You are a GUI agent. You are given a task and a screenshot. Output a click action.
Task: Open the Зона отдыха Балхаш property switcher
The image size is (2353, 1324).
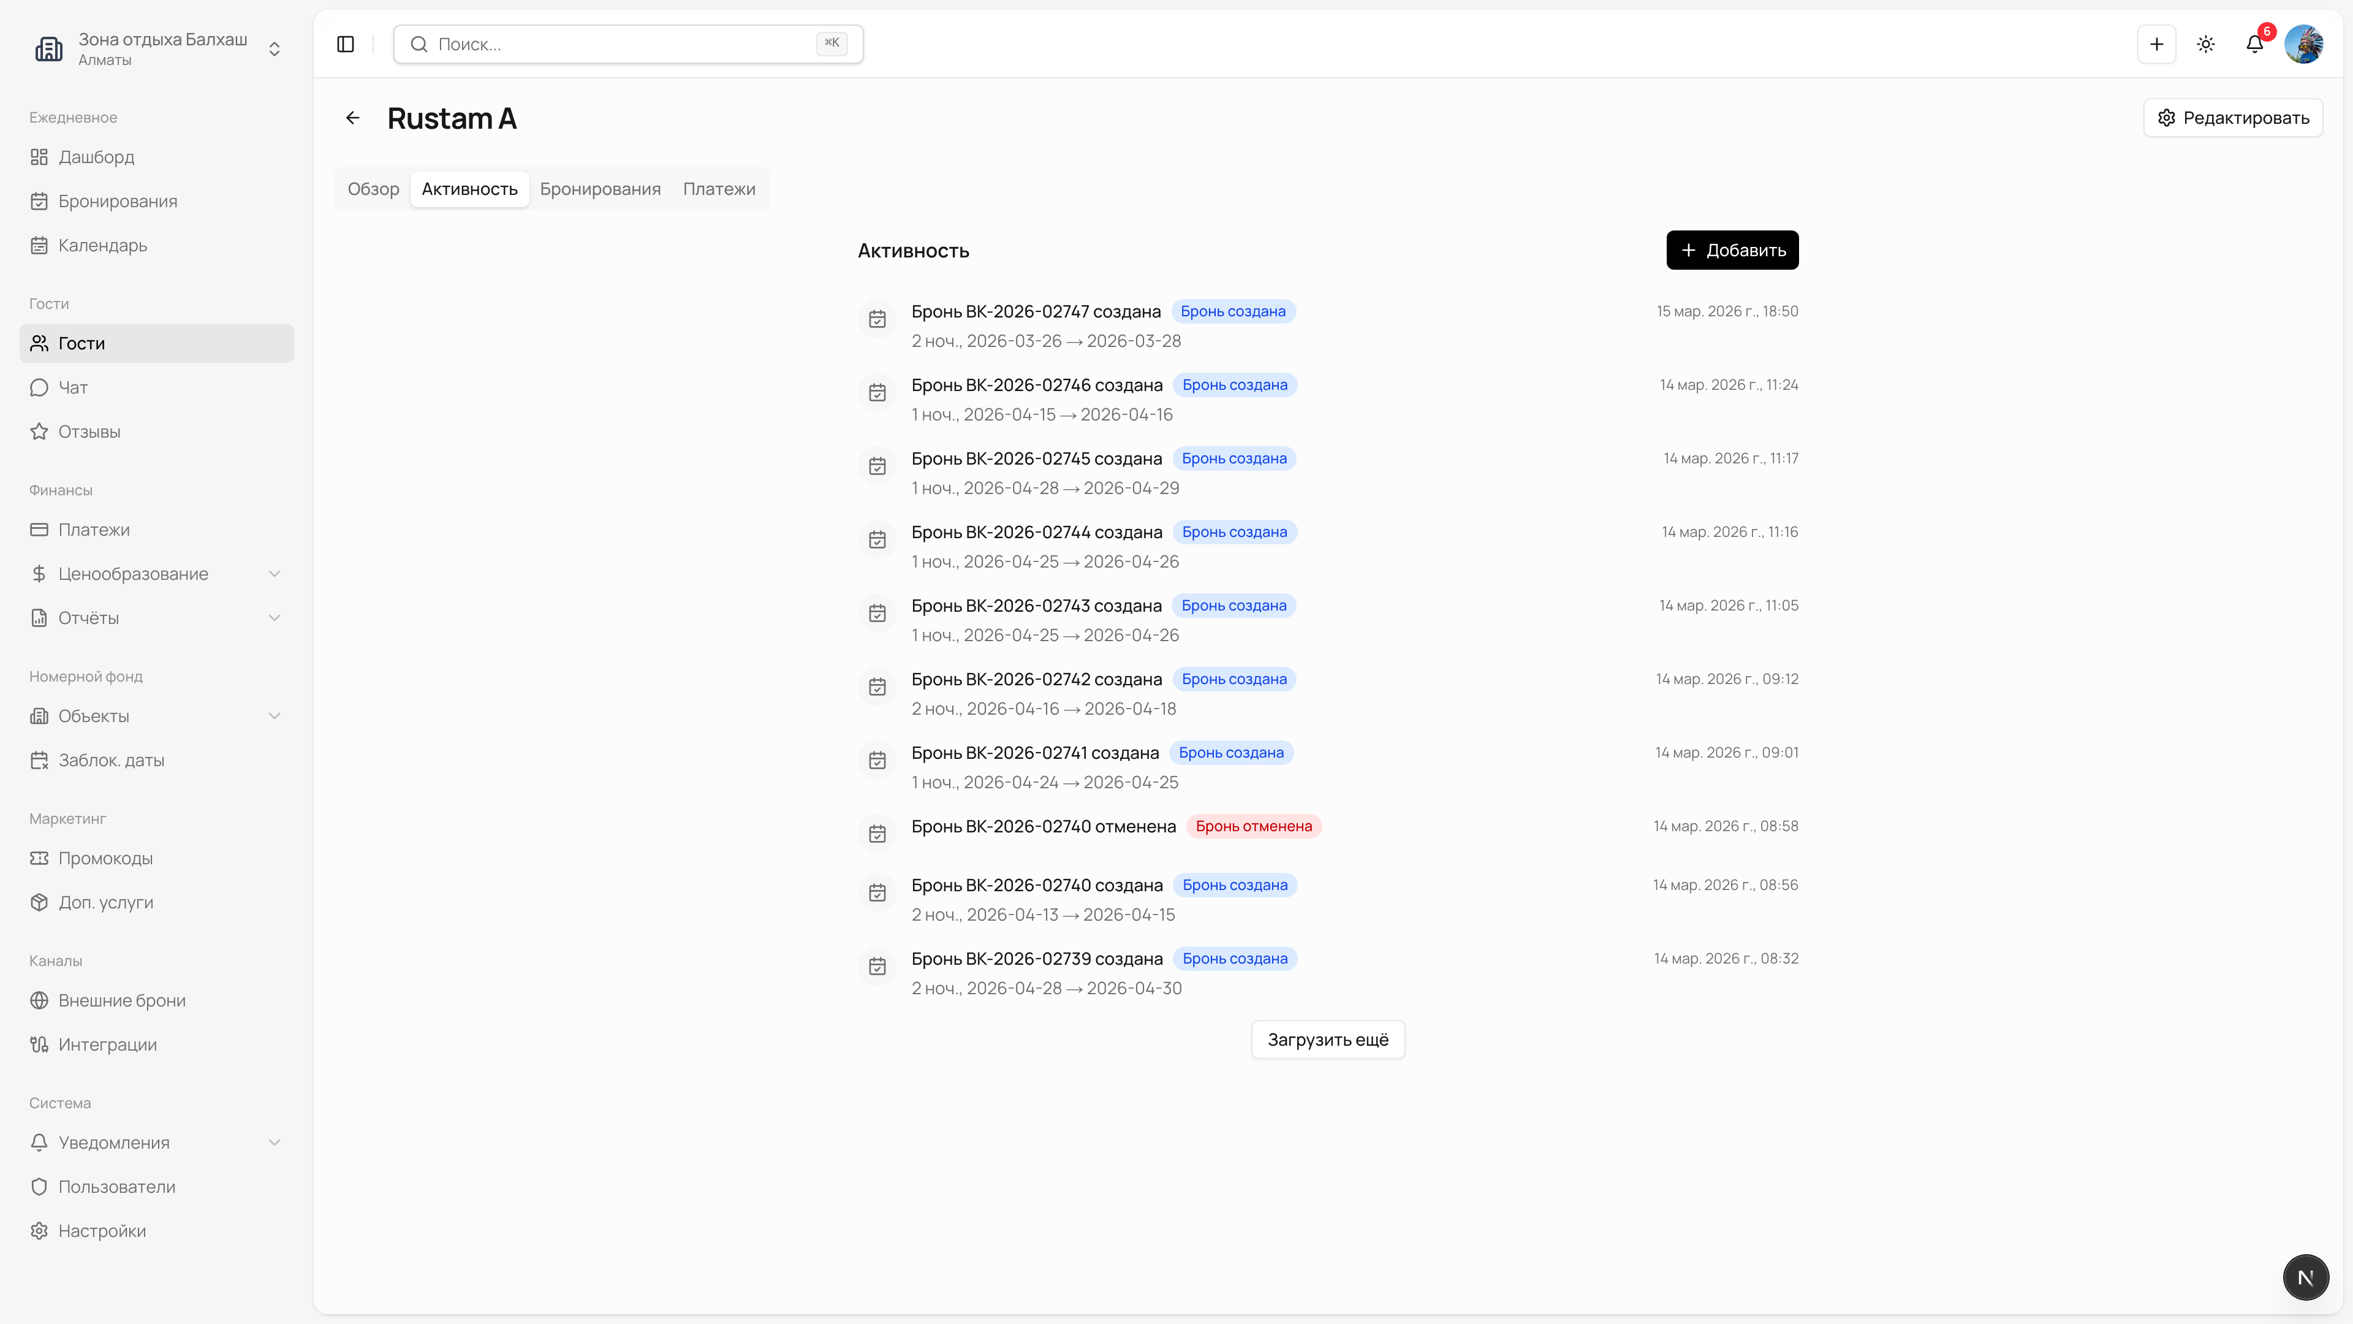[157, 48]
